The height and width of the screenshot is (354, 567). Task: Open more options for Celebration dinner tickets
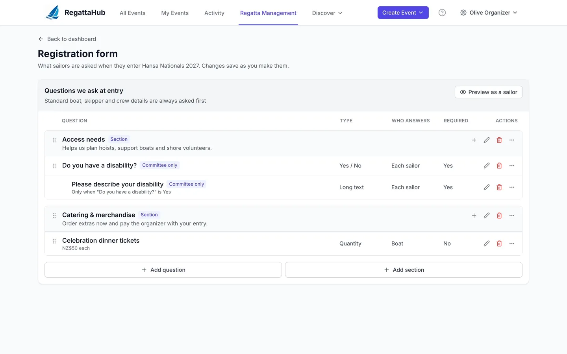tap(512, 243)
